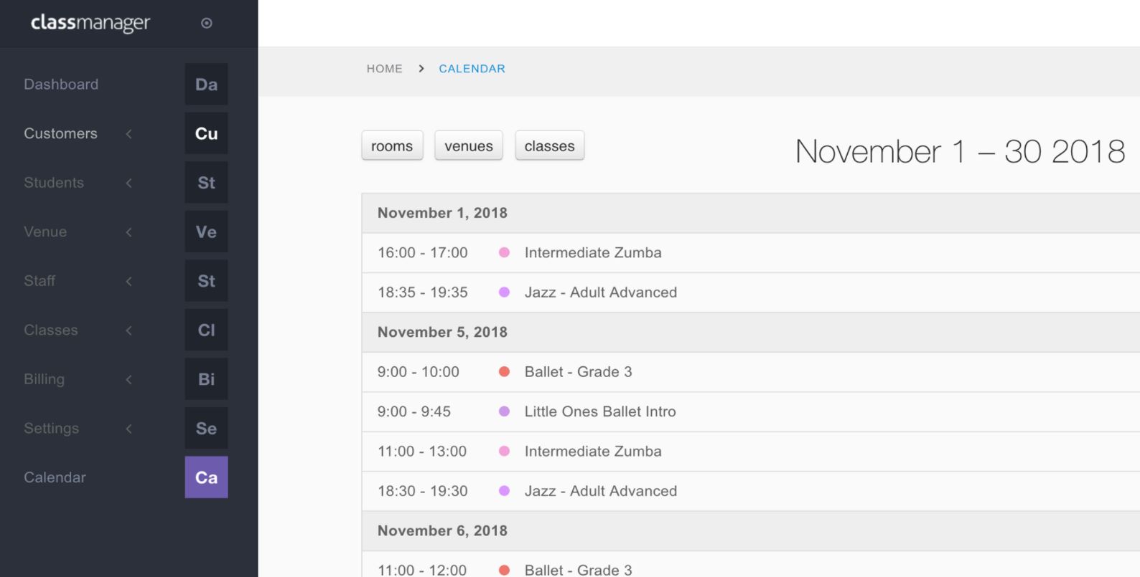The height and width of the screenshot is (577, 1140).
Task: Select Calendar in the sidebar menu
Action: coord(55,477)
